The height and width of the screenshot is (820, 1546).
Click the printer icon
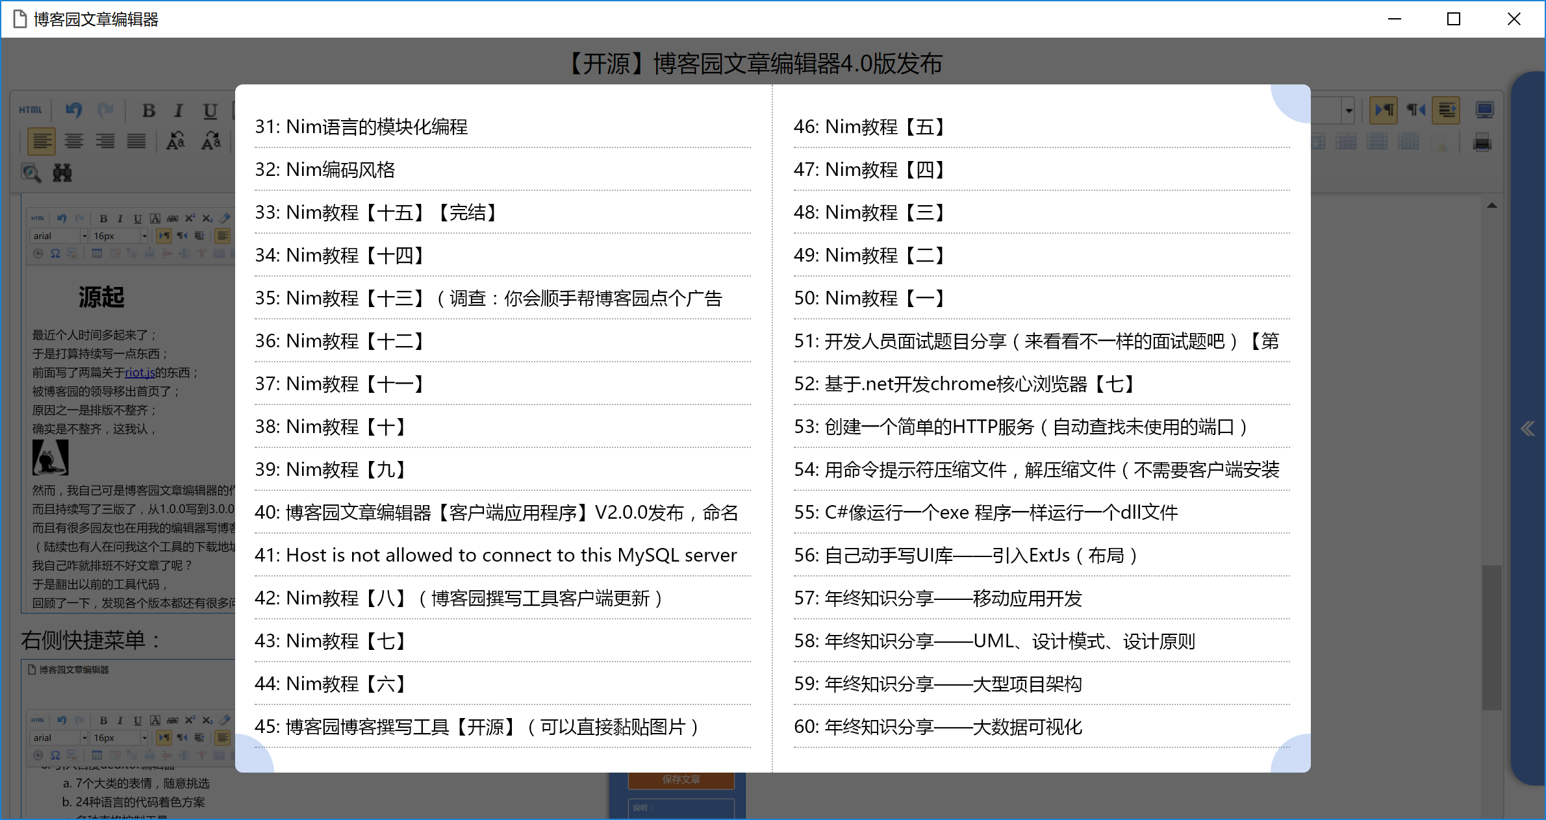pyautogui.click(x=1482, y=142)
